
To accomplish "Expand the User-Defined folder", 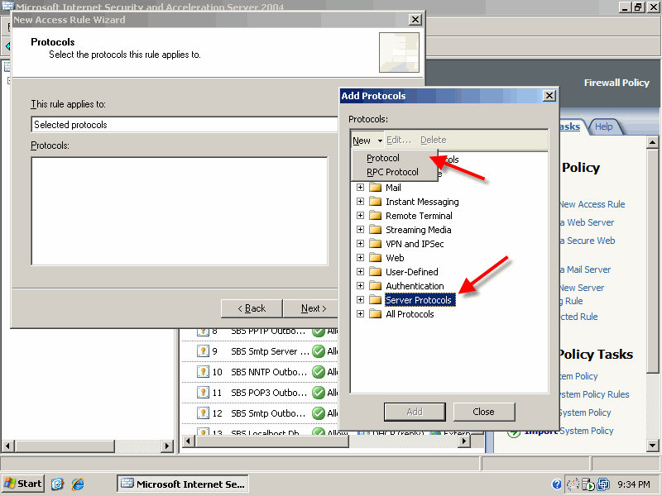I will tap(360, 272).
